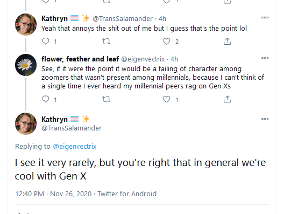This screenshot has width=284, height=214.
Task: Share Kathryn's 'annoys' tweet
Action: [x=227, y=42]
